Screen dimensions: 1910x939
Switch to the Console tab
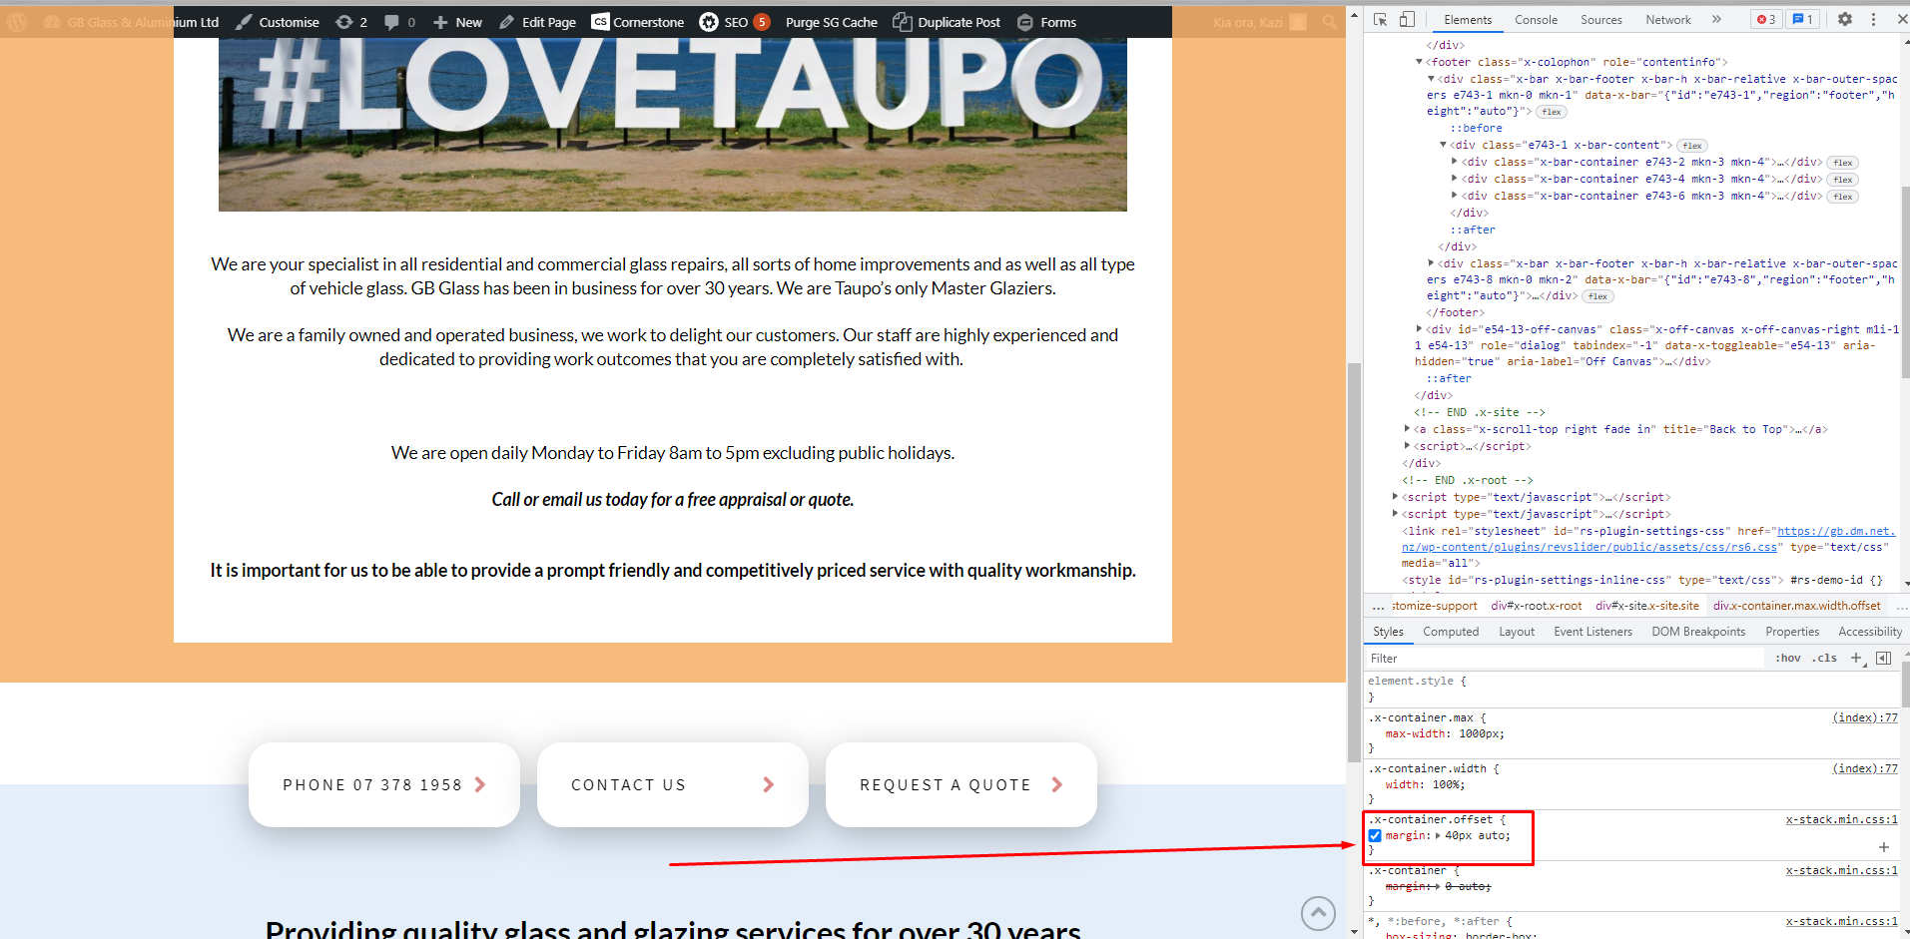click(1536, 20)
